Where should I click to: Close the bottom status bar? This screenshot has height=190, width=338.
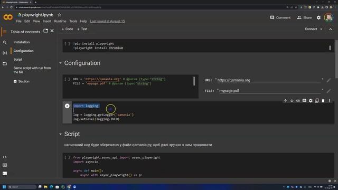click(335, 181)
